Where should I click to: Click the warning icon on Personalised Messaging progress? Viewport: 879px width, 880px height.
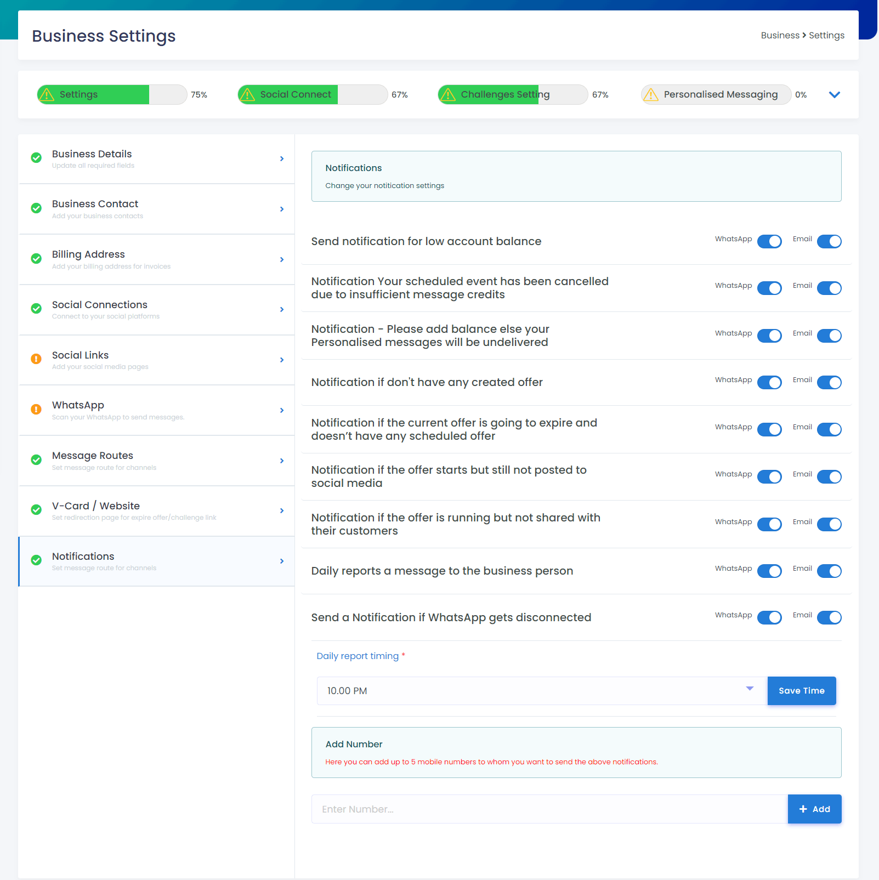click(x=651, y=94)
